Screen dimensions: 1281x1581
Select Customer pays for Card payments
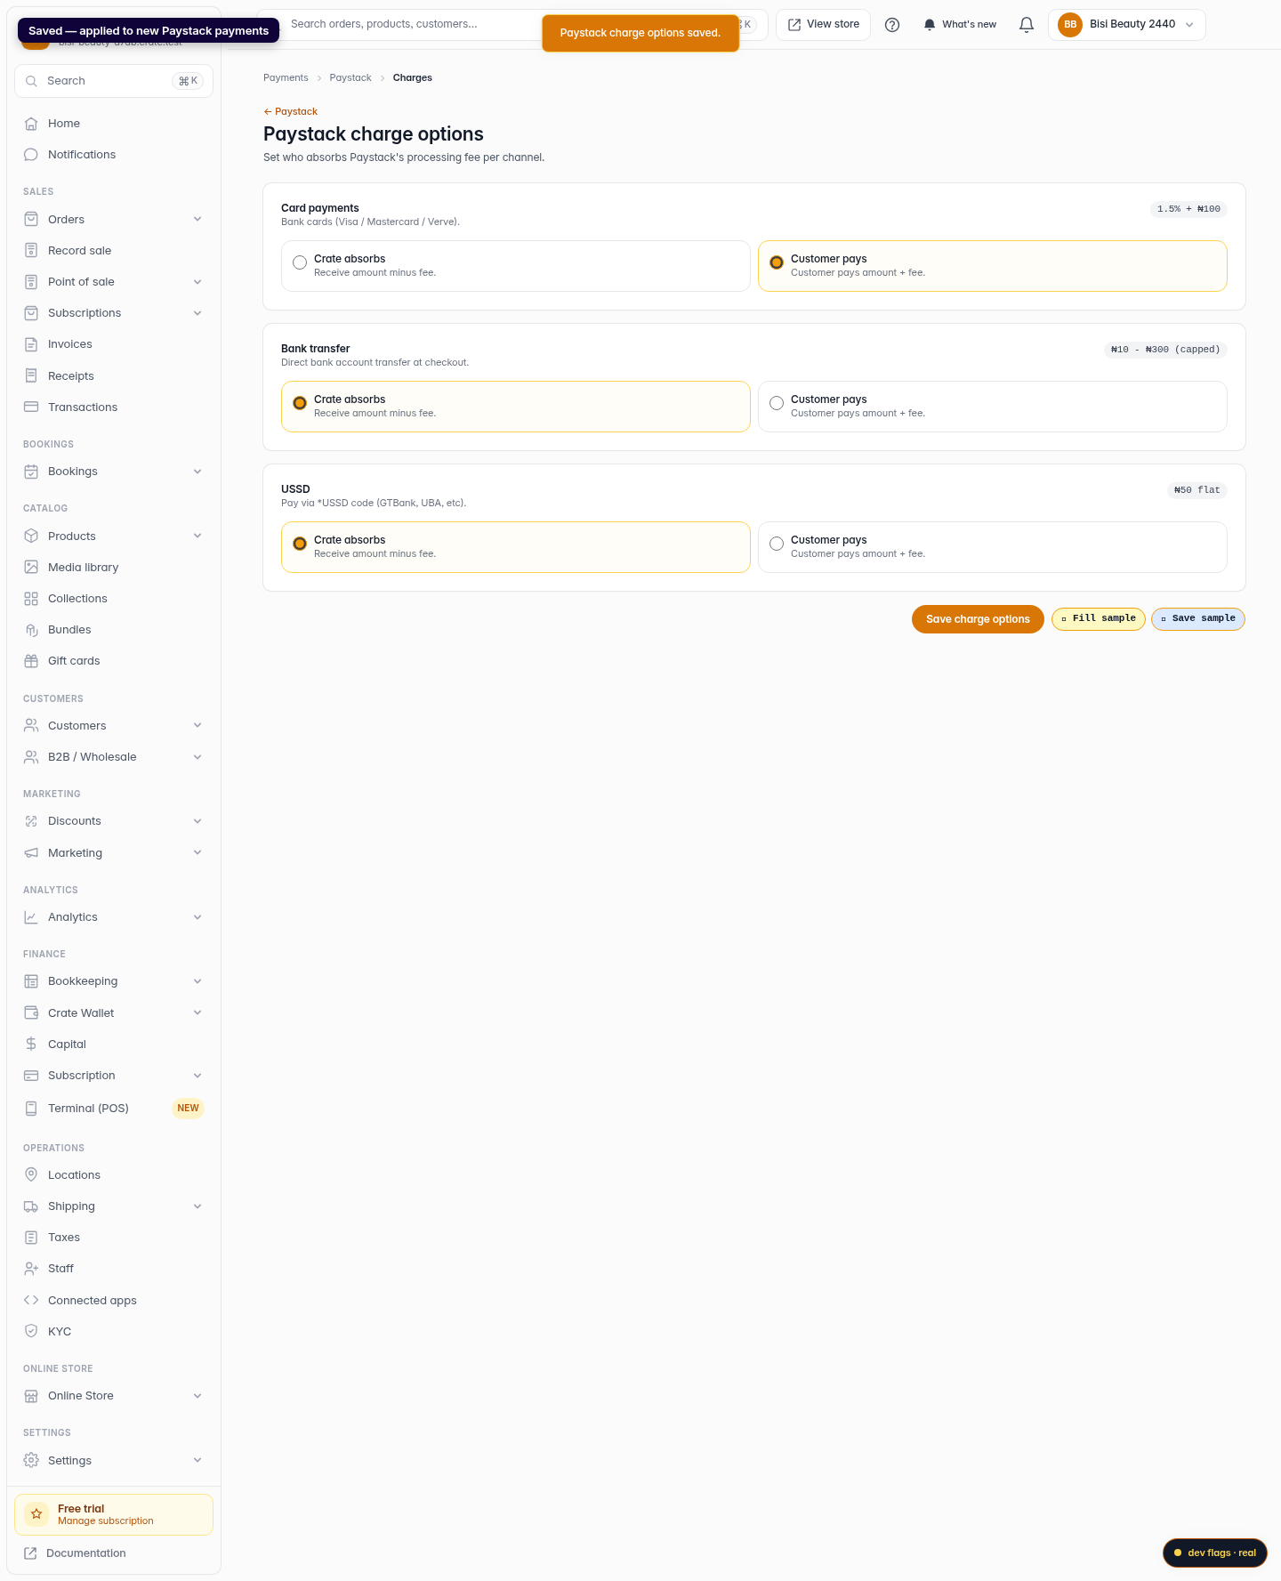[993, 266]
